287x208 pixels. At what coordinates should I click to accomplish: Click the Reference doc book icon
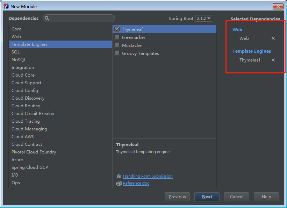pos(119,183)
